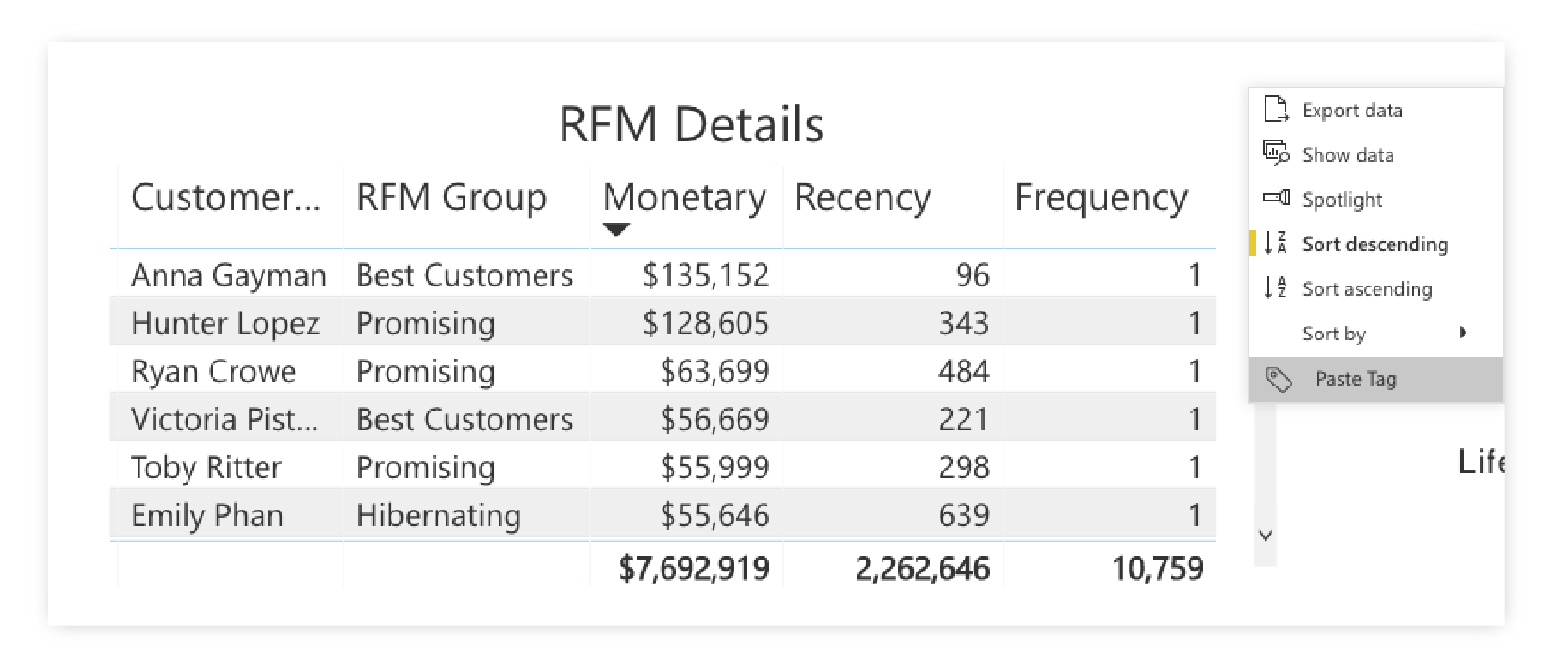1554x672 pixels.
Task: Click the Paste Tag icon
Action: click(1279, 380)
